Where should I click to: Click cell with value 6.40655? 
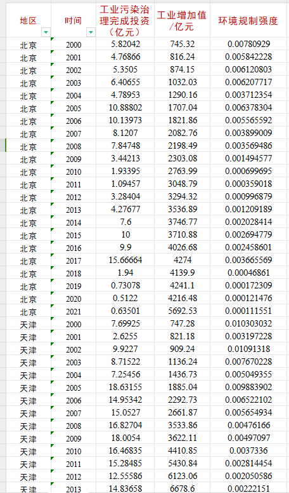(125, 83)
